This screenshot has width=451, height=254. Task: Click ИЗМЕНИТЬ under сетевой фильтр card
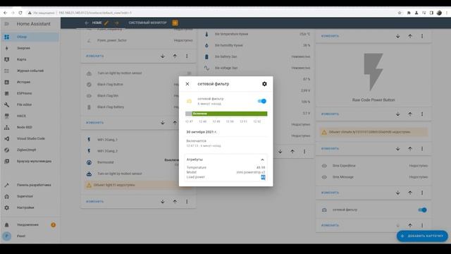pos(330,226)
